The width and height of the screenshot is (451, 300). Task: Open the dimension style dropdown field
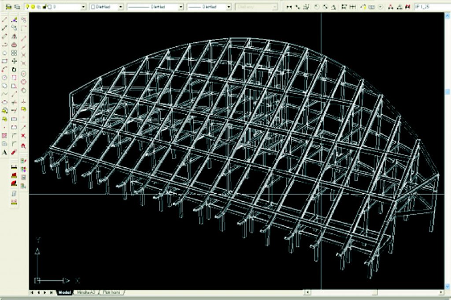[433, 7]
